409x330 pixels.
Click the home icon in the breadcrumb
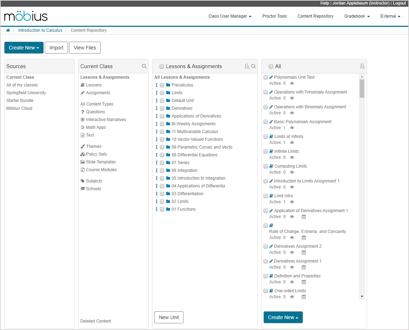tap(8, 30)
